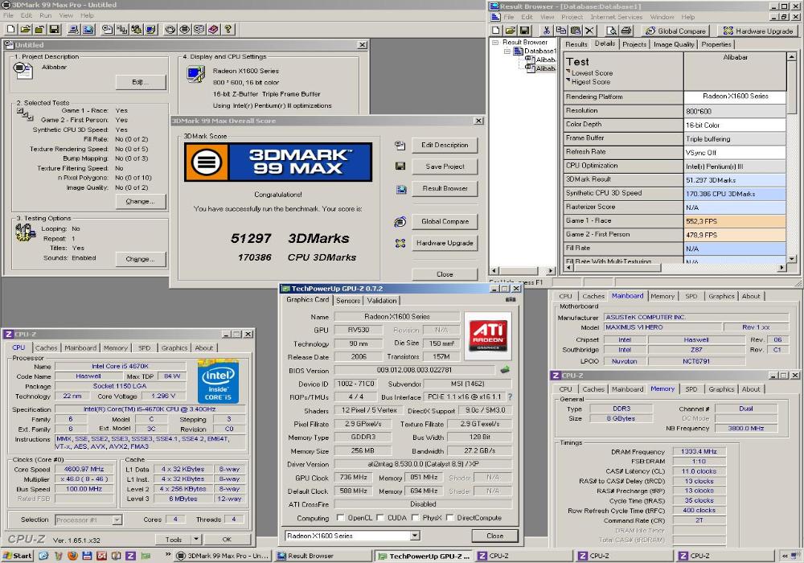The height and width of the screenshot is (563, 804).
Task: Click the Start button on the taskbar
Action: coord(18,555)
